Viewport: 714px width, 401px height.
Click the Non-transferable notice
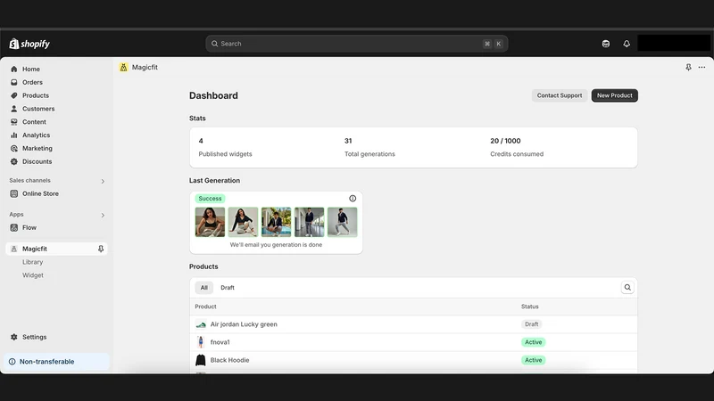pos(56,362)
